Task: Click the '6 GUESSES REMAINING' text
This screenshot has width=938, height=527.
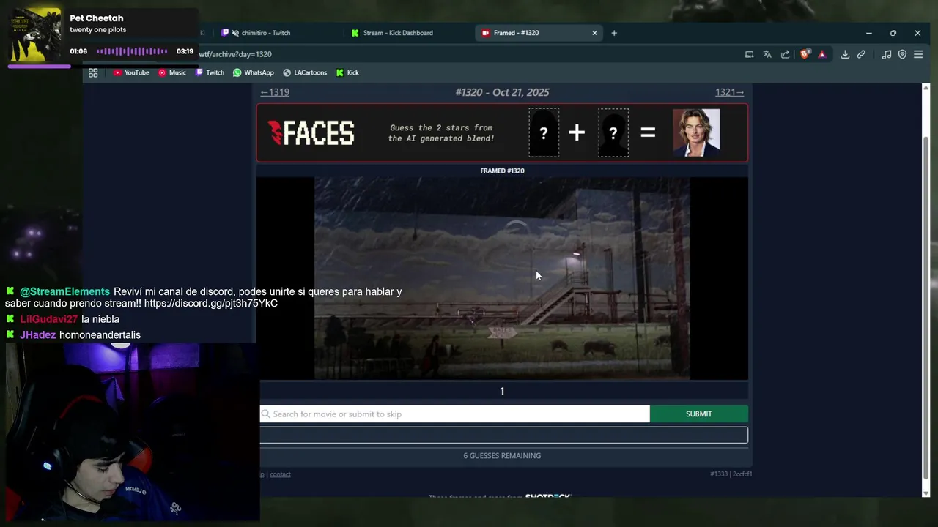Action: click(x=502, y=455)
